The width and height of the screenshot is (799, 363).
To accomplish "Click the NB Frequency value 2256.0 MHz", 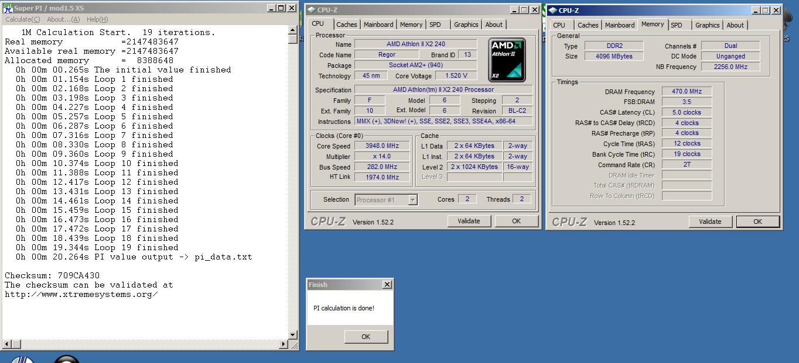I will coord(730,67).
